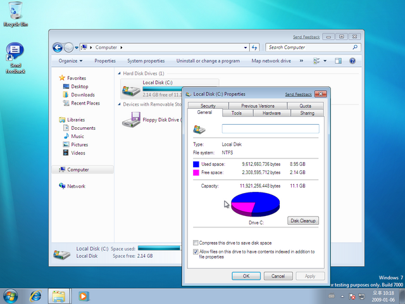Refresh the Computer address bar
Screen dimensions: 405x304
pos(254,47)
